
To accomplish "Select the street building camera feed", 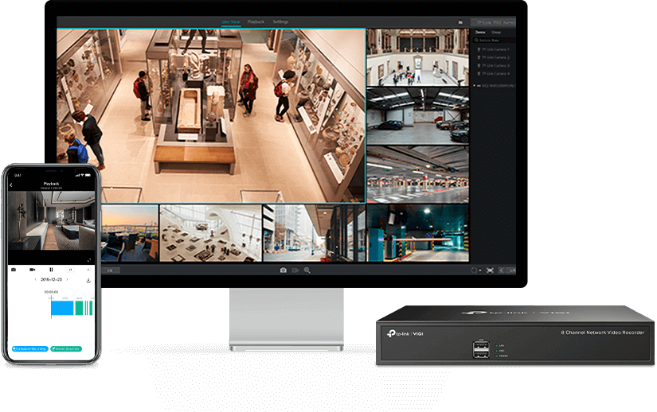I will [315, 233].
